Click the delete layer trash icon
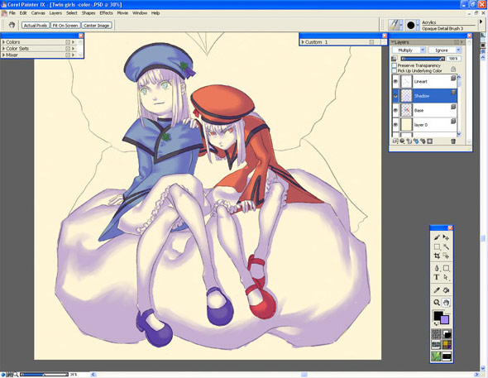The image size is (488, 378). point(453,141)
